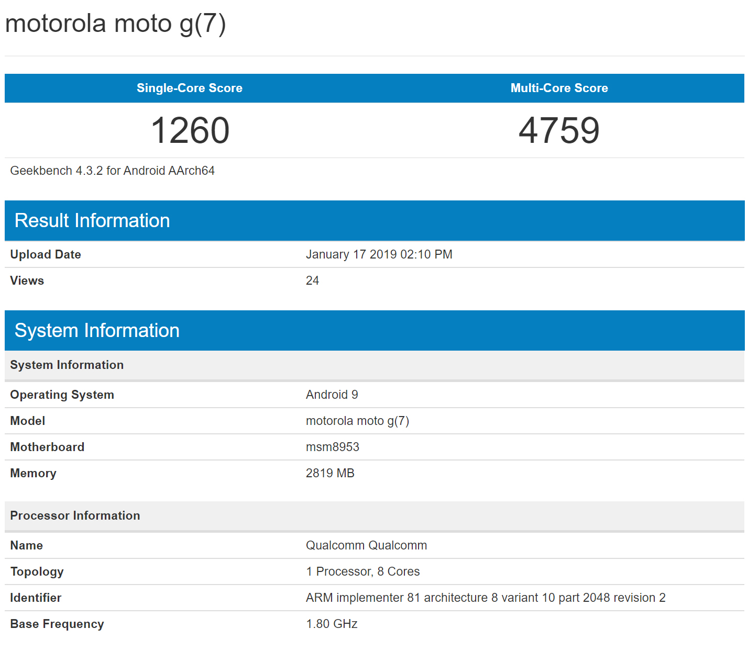Click the Multi-Core Score header

click(x=559, y=88)
